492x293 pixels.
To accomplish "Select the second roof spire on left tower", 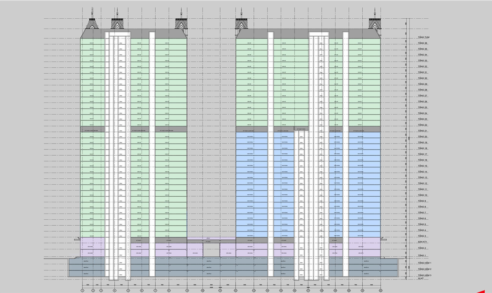I will pyautogui.click(x=117, y=22).
